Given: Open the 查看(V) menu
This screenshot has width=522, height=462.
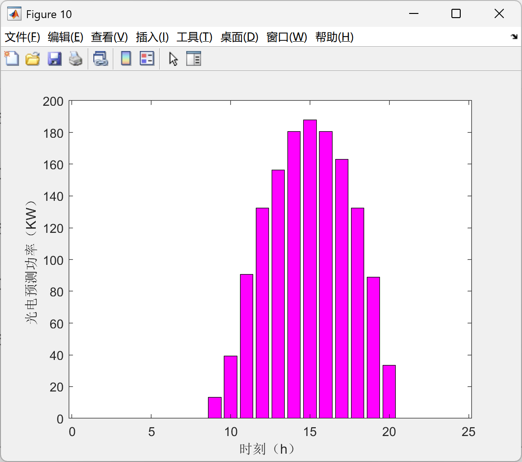Looking at the screenshot, I should click(109, 37).
